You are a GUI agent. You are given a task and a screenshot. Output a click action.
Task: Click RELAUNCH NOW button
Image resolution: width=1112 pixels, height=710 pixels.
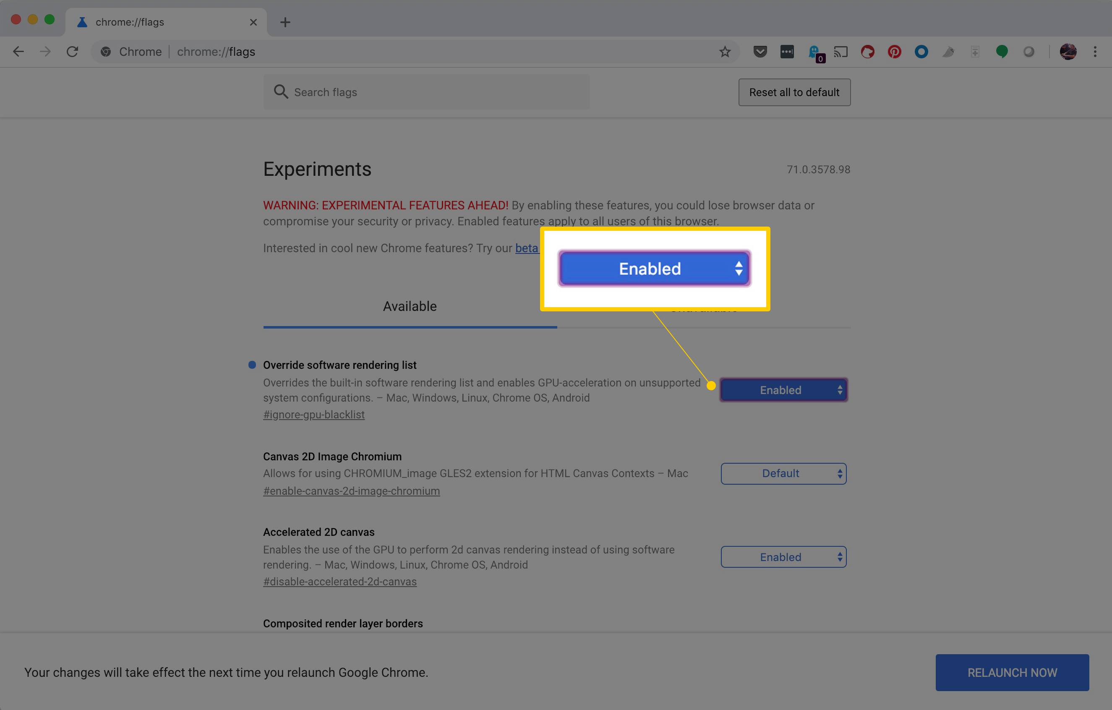coord(1012,673)
